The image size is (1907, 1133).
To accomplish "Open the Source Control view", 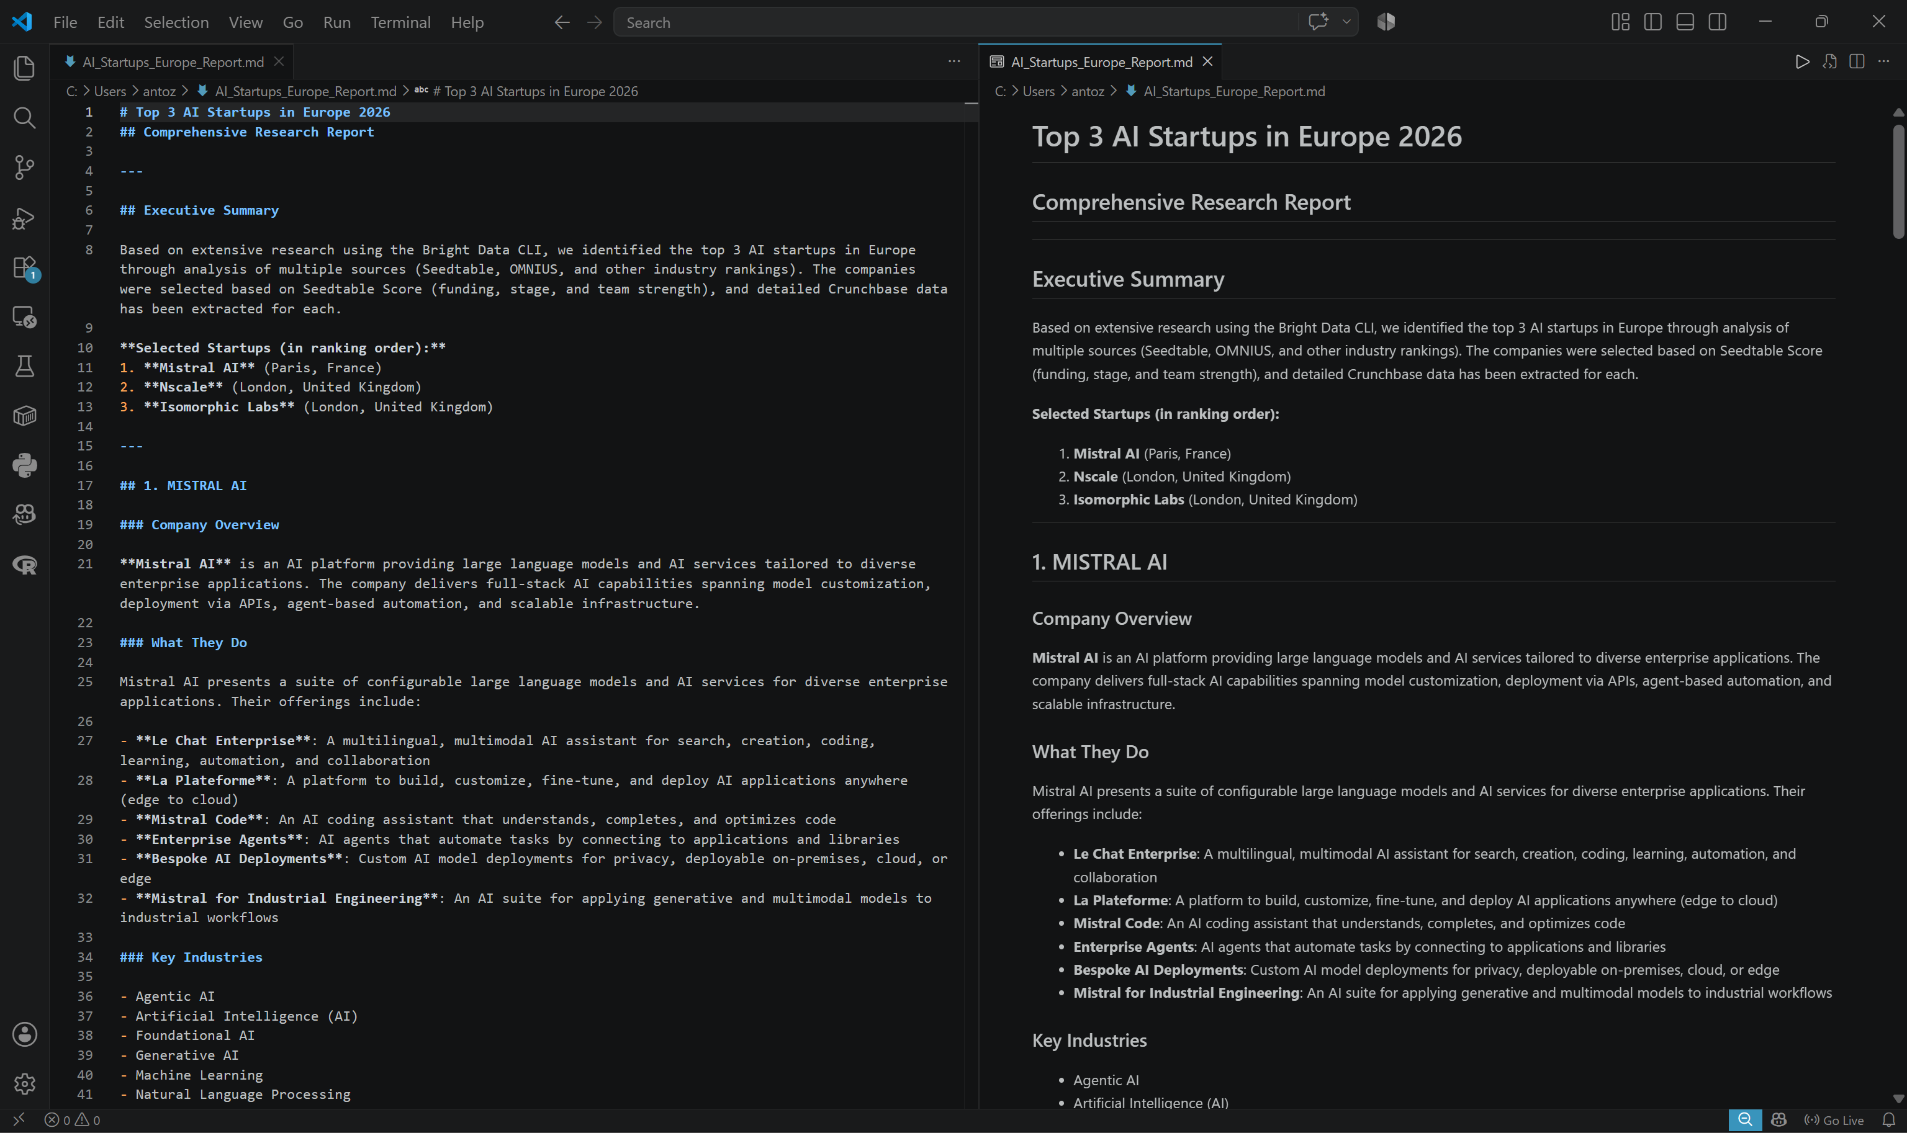I will click(24, 167).
